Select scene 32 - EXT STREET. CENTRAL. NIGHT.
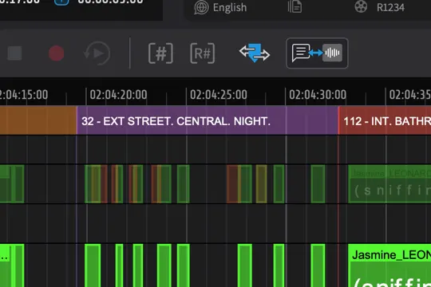This screenshot has height=287, width=431. coord(208,121)
